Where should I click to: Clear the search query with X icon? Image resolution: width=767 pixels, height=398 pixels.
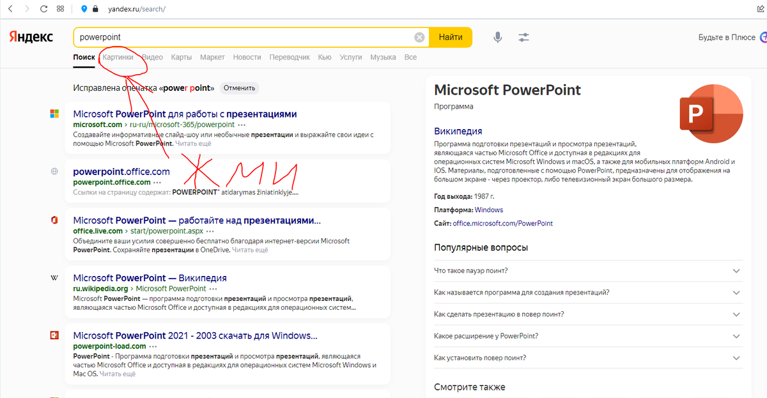click(419, 37)
